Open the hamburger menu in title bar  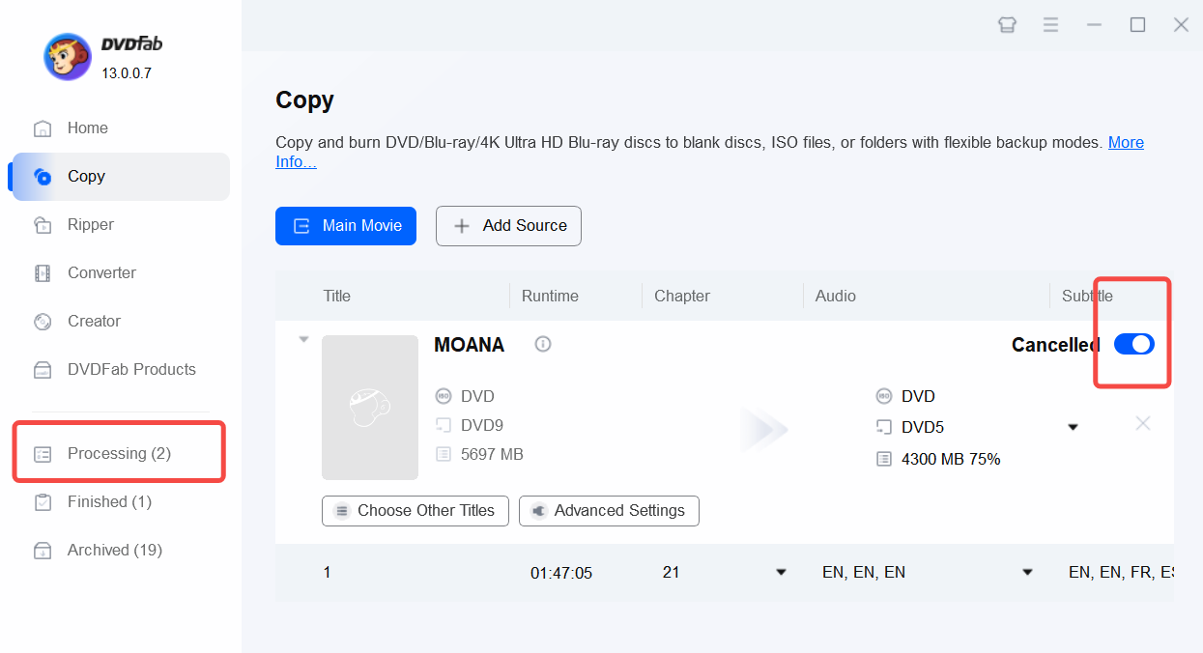(1051, 25)
